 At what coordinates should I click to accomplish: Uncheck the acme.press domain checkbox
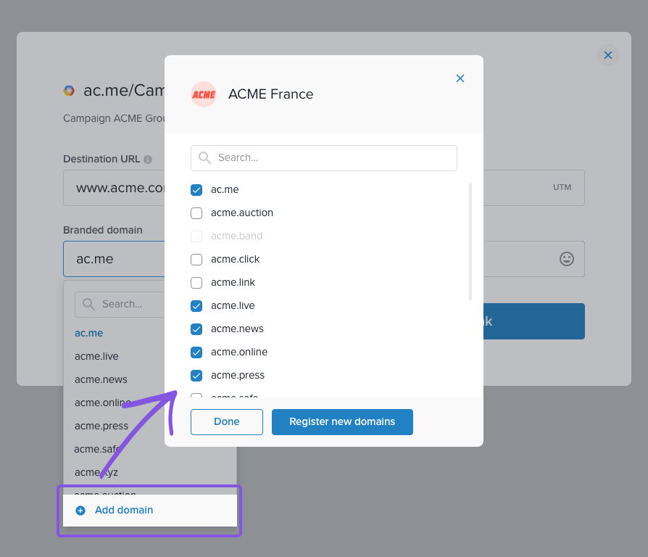pos(196,375)
